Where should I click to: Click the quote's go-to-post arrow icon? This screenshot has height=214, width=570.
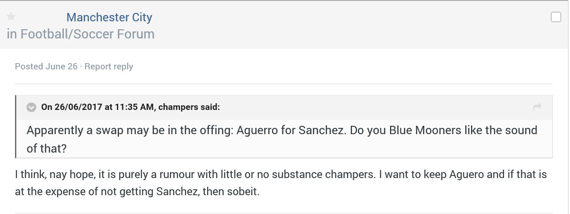(x=537, y=107)
